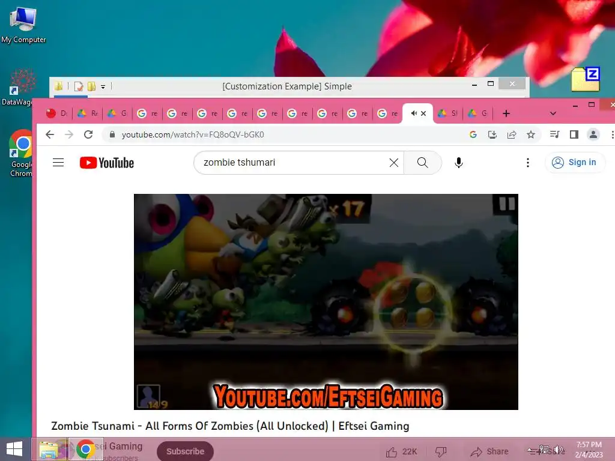This screenshot has width=615, height=461.
Task: Like the video with 22K thumbs up
Action: coord(401,451)
